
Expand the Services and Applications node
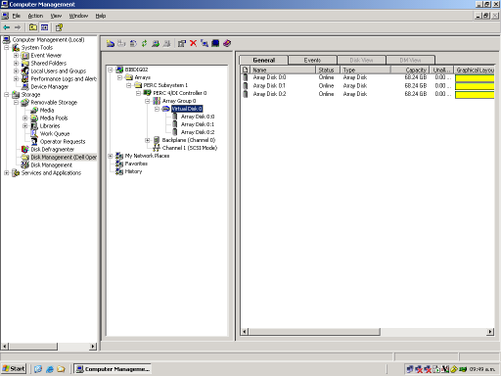pyautogui.click(x=7, y=173)
